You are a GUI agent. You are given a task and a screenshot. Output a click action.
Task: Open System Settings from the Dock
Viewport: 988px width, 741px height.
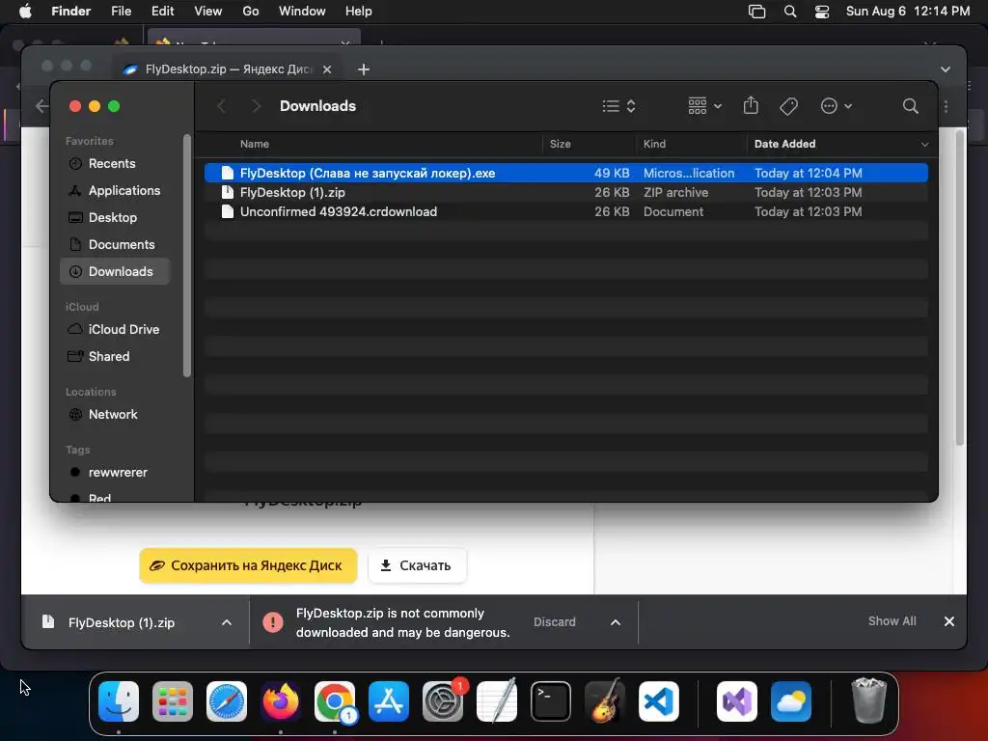tap(442, 701)
